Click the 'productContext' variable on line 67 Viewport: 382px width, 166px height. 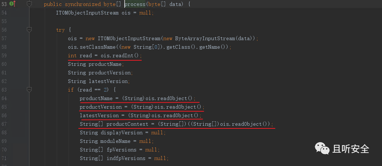(x=128, y=124)
